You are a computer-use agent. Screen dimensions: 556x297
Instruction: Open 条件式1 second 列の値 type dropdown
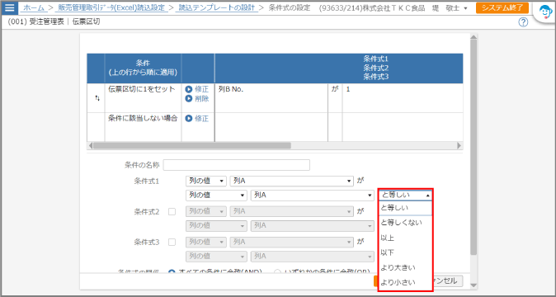point(216,195)
